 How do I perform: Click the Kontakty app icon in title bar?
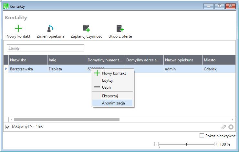[x=5, y=6]
